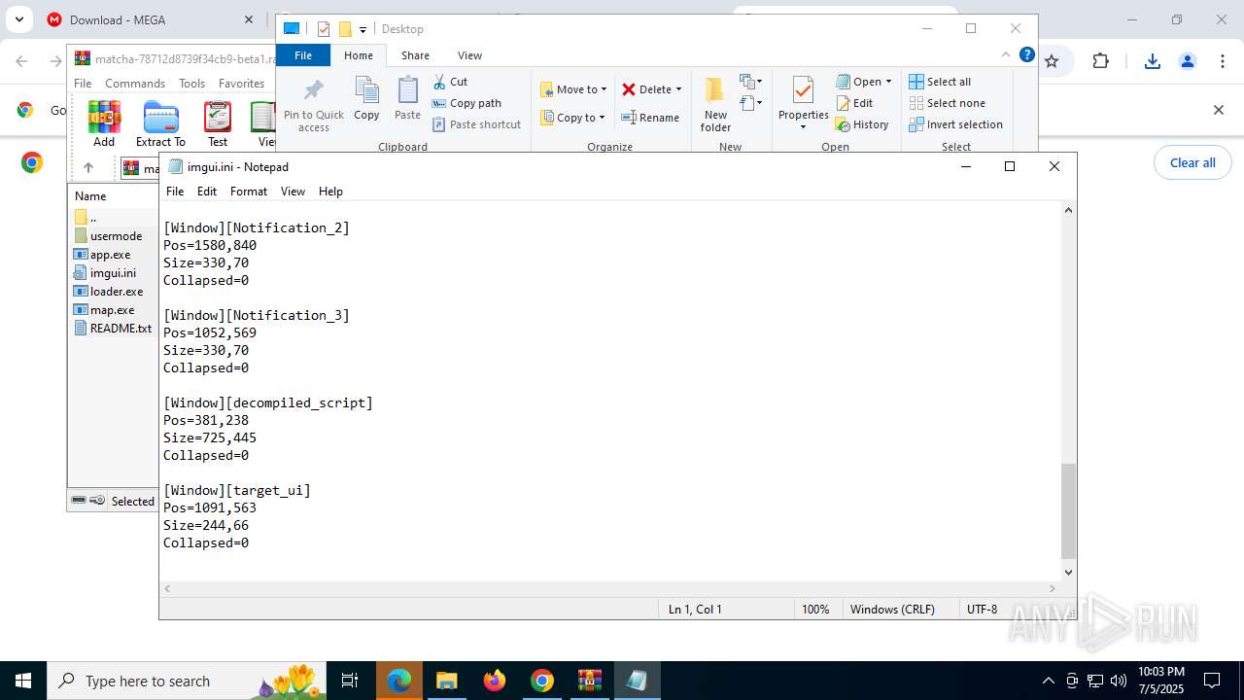
Task: Close Chrome notification bar with X
Action: point(1218,110)
